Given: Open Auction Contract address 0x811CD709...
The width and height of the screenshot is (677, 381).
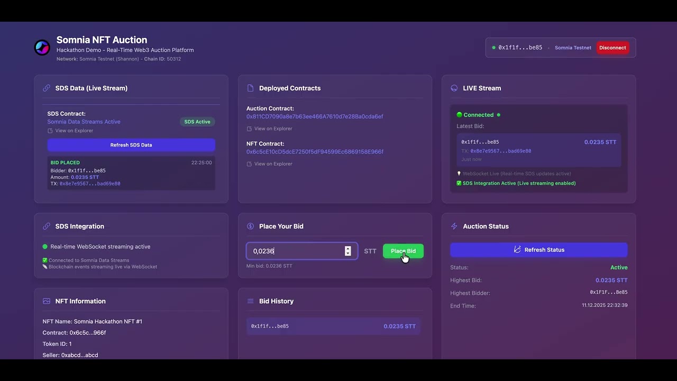Looking at the screenshot, I should 315,116.
